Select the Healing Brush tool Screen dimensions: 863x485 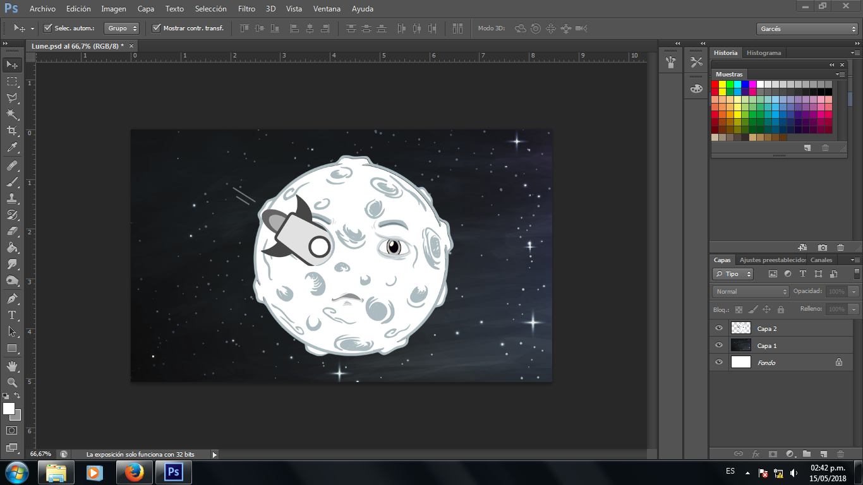click(12, 165)
